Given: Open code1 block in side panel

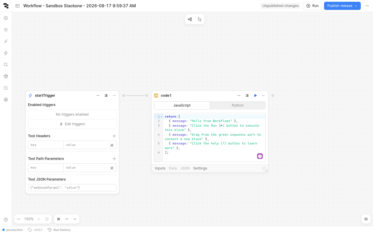Looking at the screenshot, I should coord(247,96).
